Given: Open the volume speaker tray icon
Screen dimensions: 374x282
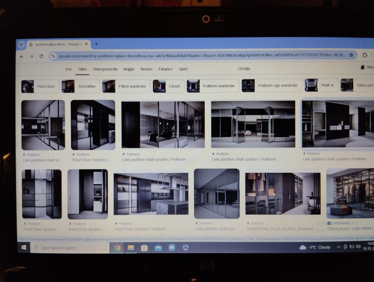Looking at the screenshot, I should [x=358, y=246].
